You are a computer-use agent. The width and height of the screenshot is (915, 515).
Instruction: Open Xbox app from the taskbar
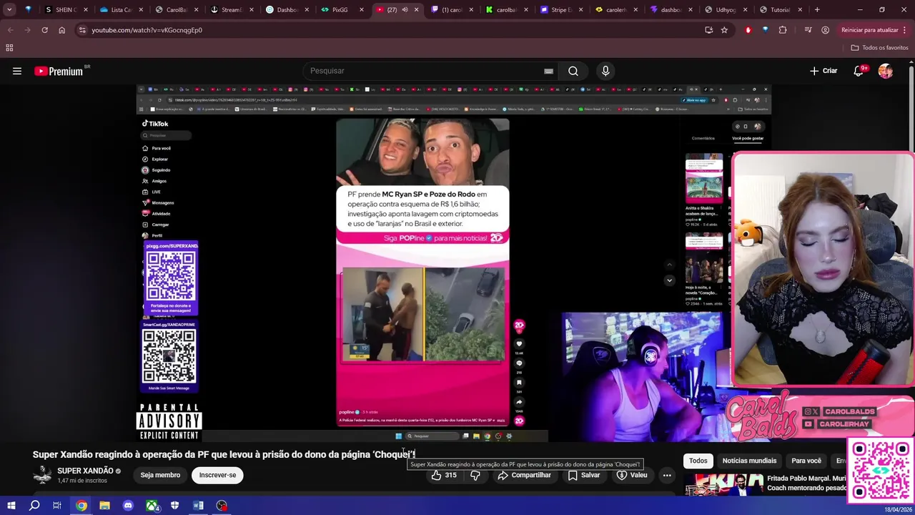pos(152,506)
